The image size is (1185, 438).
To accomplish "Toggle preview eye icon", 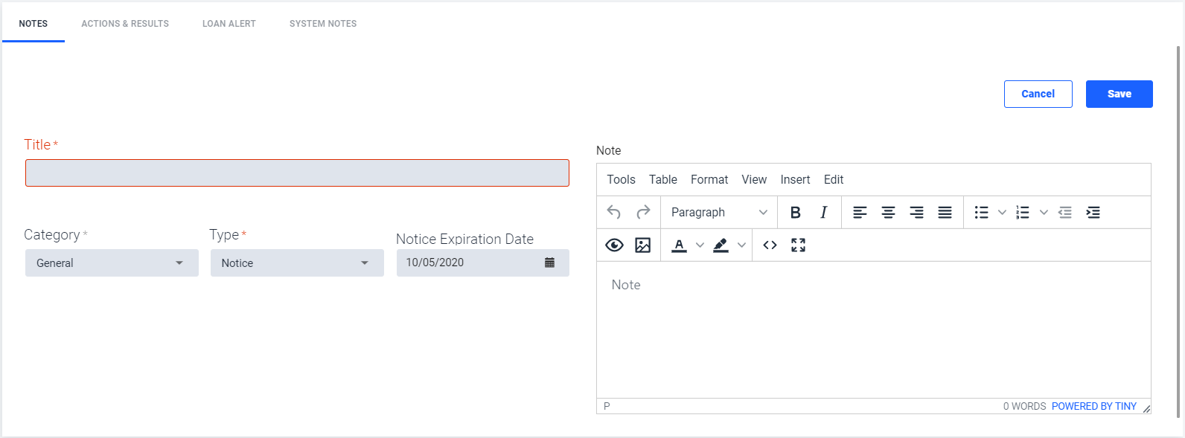I will (x=614, y=245).
